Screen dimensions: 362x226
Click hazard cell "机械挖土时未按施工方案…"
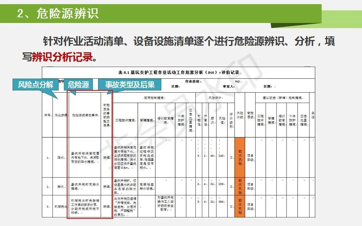(x=85, y=207)
